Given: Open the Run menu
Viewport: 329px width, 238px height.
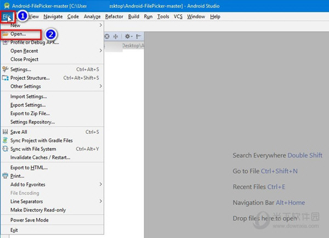Looking at the screenshot, I should coord(148,16).
